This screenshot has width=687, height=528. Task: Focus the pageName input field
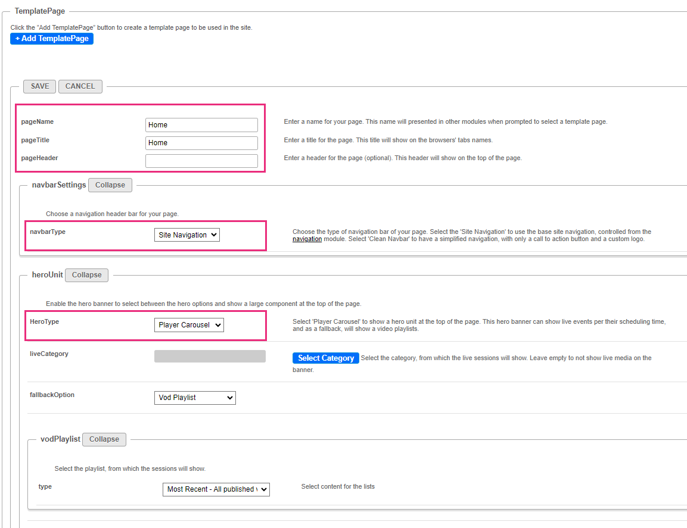[x=201, y=125]
